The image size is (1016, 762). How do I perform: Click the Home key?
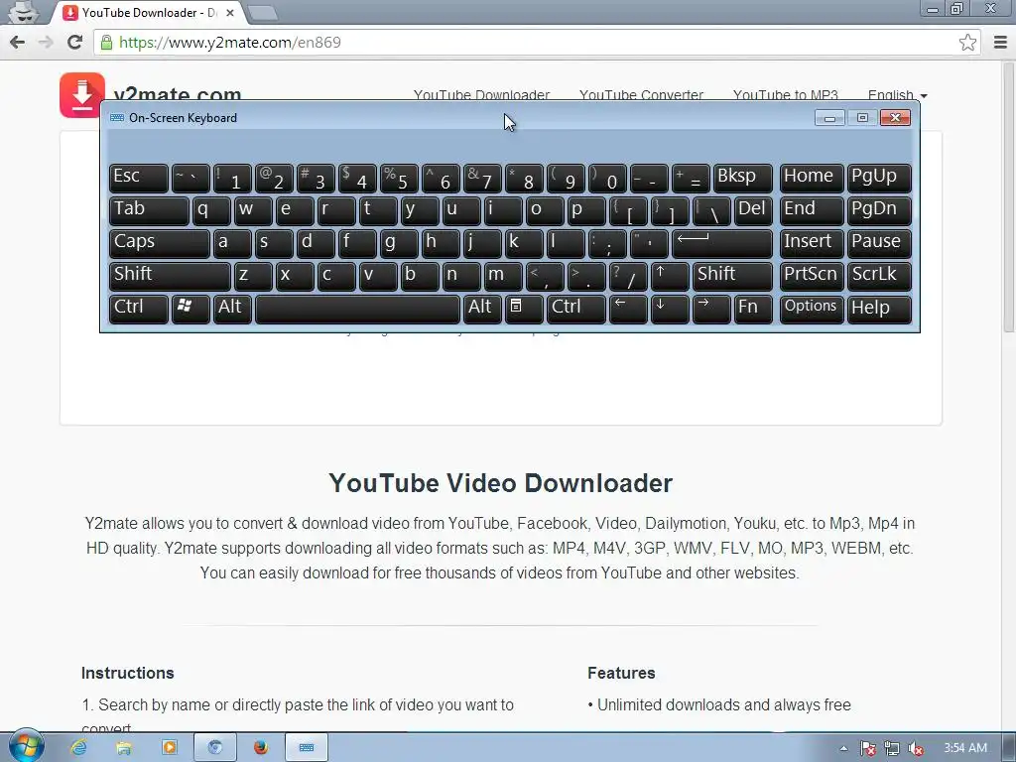[x=812, y=178]
